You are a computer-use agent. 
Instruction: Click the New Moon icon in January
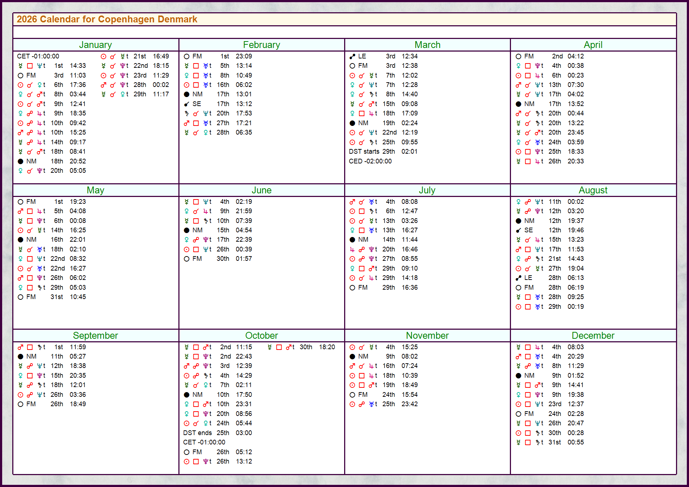(21, 161)
